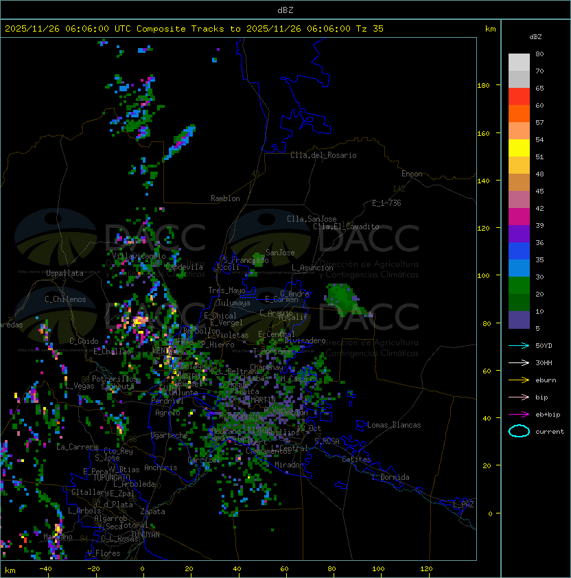Click the magenta eb+bip arrow legend icon
This screenshot has width=571, height=578.
(519, 415)
